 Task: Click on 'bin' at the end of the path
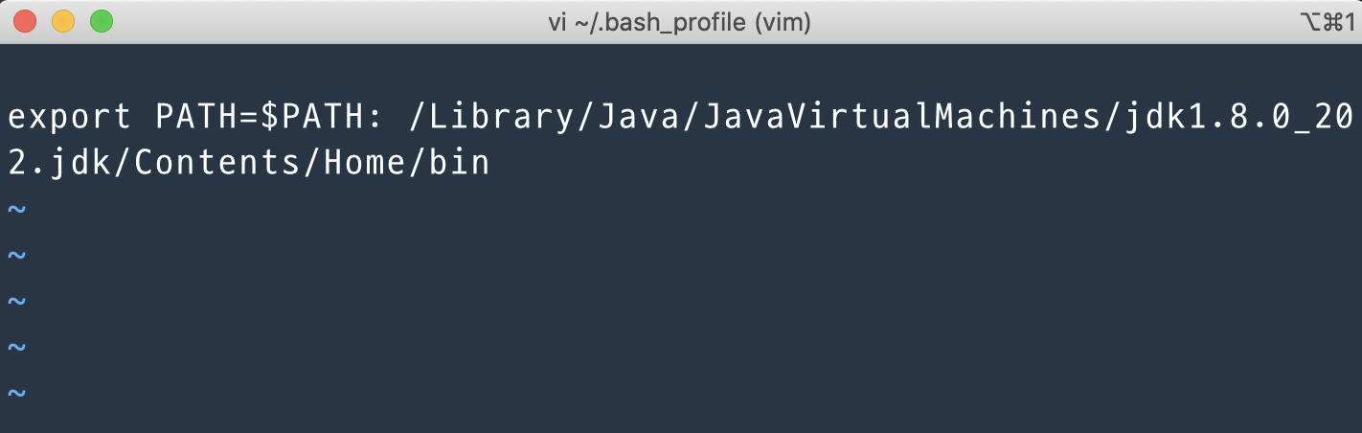click(x=460, y=163)
